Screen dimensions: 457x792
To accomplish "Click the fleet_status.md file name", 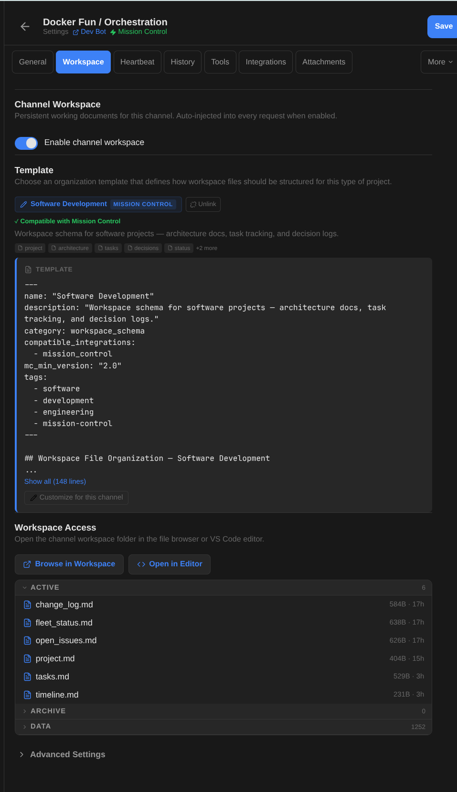I will (x=64, y=623).
